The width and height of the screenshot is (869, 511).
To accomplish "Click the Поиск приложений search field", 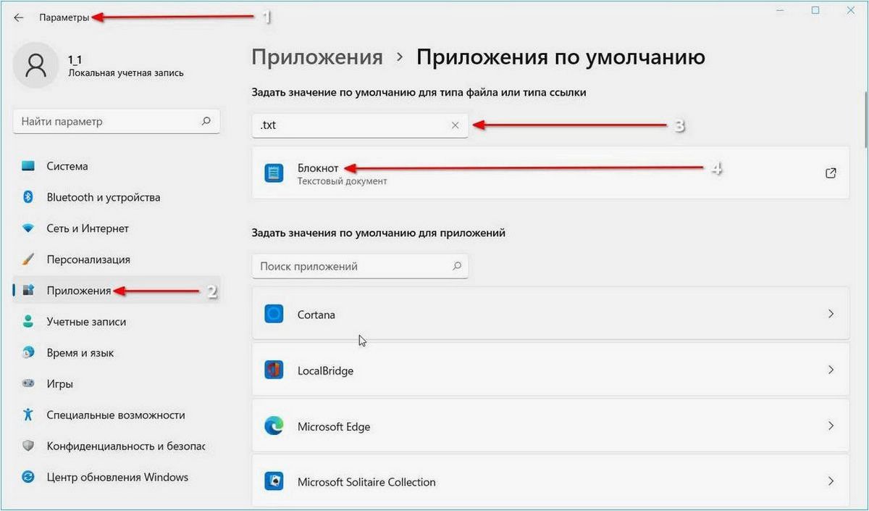I will [360, 266].
